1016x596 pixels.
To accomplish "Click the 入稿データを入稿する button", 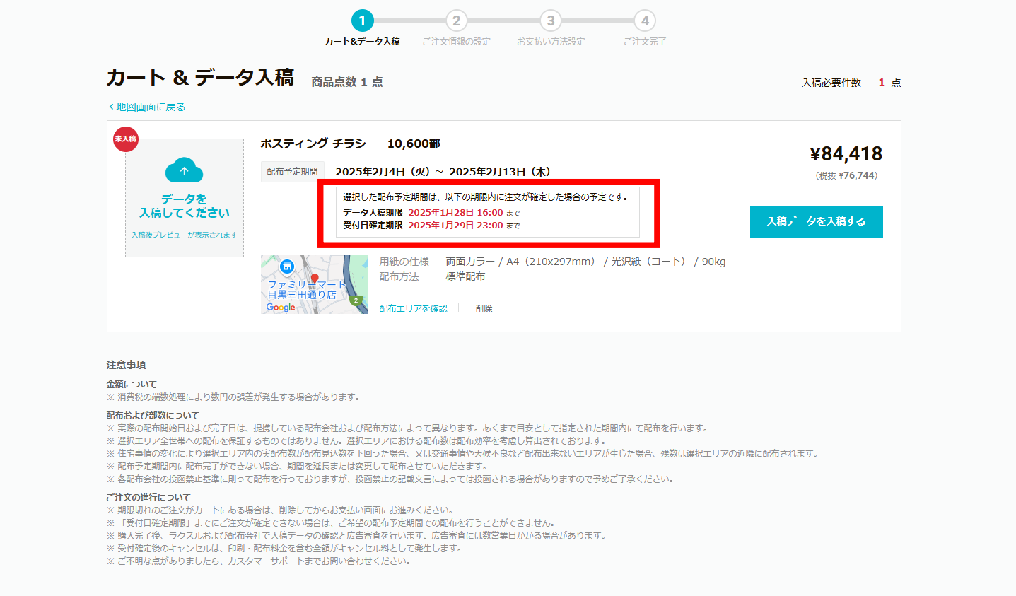I will tap(816, 221).
